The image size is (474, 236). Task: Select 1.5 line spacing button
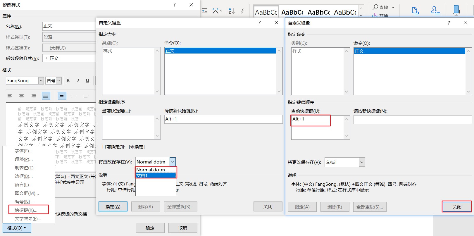click(x=74, y=96)
